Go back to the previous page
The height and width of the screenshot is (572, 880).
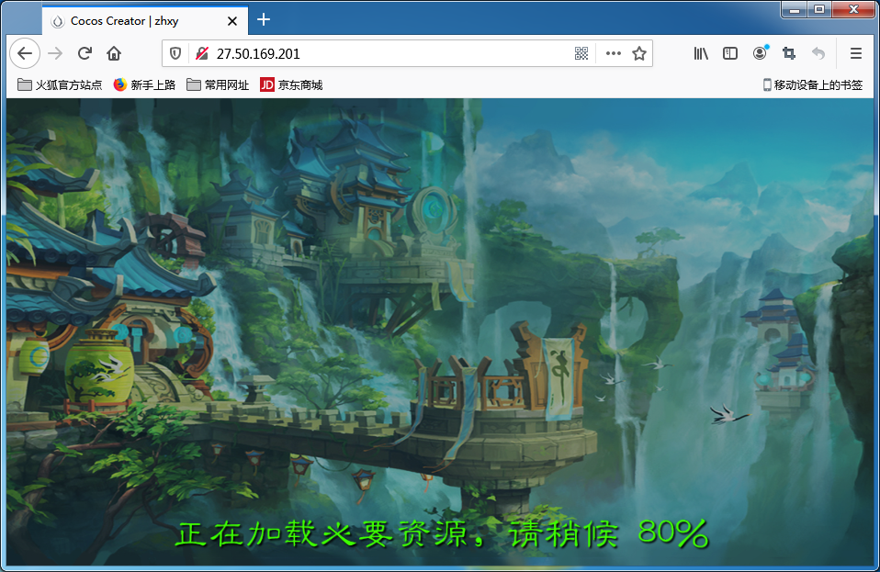pos(25,53)
